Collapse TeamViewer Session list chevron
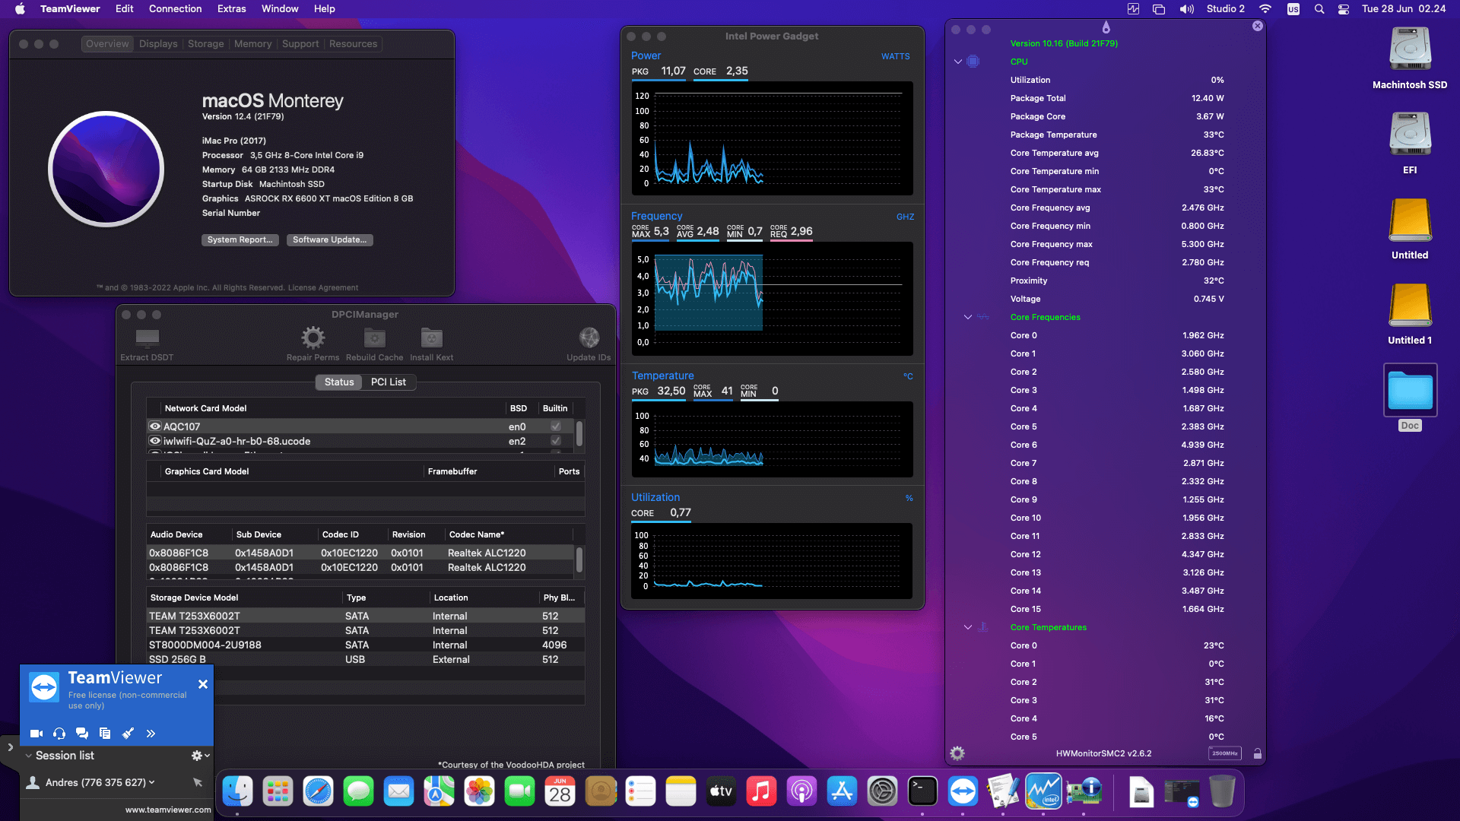The width and height of the screenshot is (1460, 821). (29, 756)
